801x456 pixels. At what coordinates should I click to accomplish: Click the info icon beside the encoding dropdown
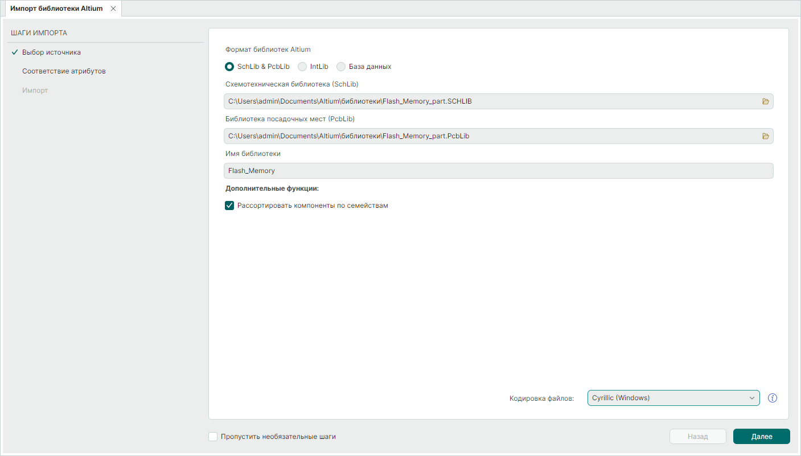[x=773, y=398]
